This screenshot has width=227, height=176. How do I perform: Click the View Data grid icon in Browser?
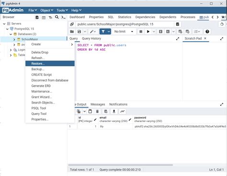point(44,17)
